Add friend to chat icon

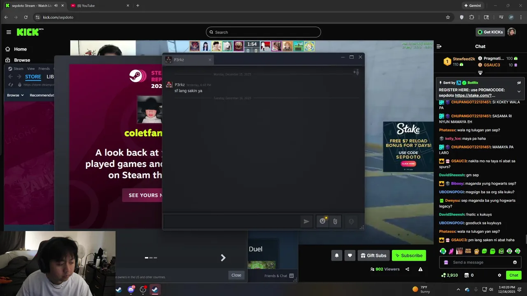coord(356,72)
